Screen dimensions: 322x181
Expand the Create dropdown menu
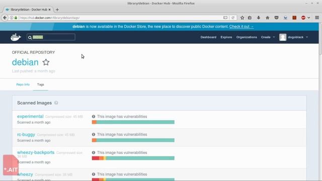pyautogui.click(x=268, y=37)
